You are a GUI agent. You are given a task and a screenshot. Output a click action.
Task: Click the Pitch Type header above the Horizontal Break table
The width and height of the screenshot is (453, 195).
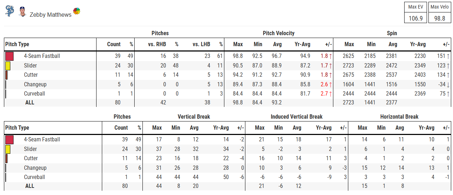(17, 128)
